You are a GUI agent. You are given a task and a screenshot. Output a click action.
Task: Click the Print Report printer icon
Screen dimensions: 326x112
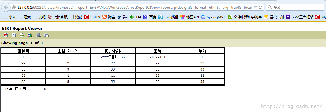point(38,35)
